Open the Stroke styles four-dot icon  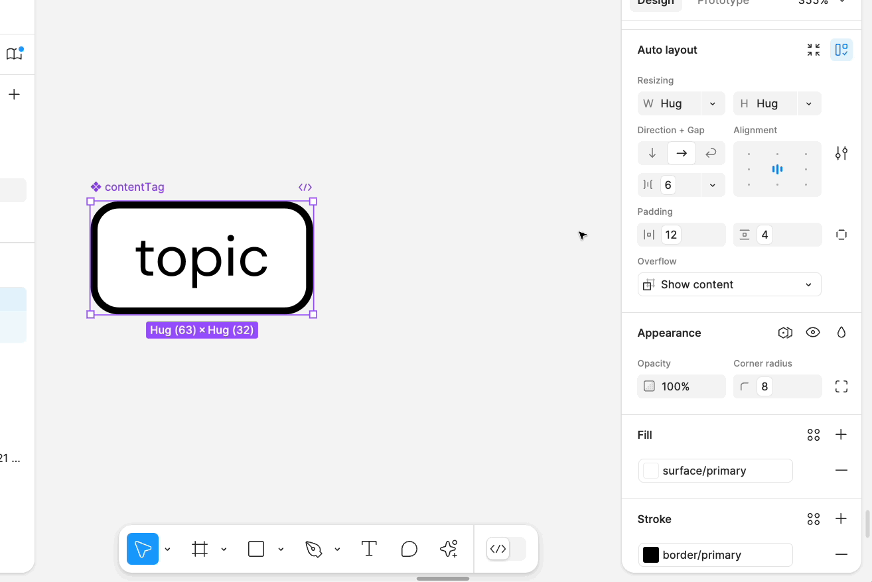pyautogui.click(x=814, y=519)
